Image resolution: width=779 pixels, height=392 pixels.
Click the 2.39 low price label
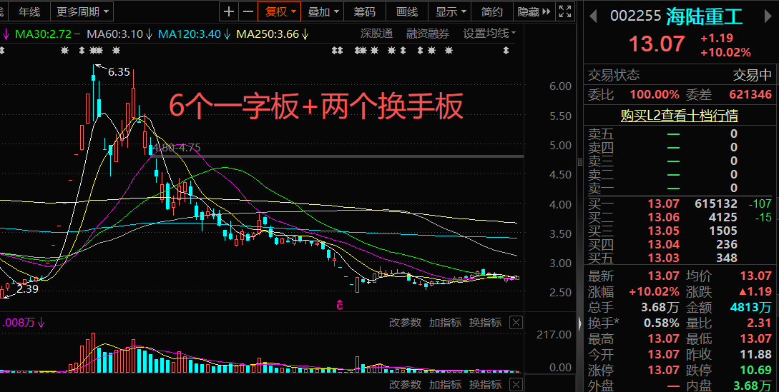click(x=27, y=288)
